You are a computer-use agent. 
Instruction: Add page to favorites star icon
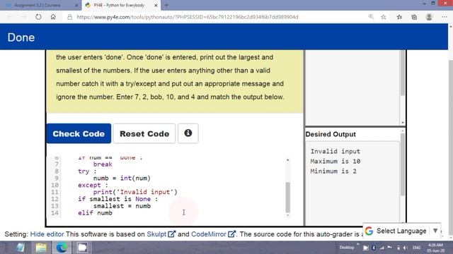(x=384, y=17)
